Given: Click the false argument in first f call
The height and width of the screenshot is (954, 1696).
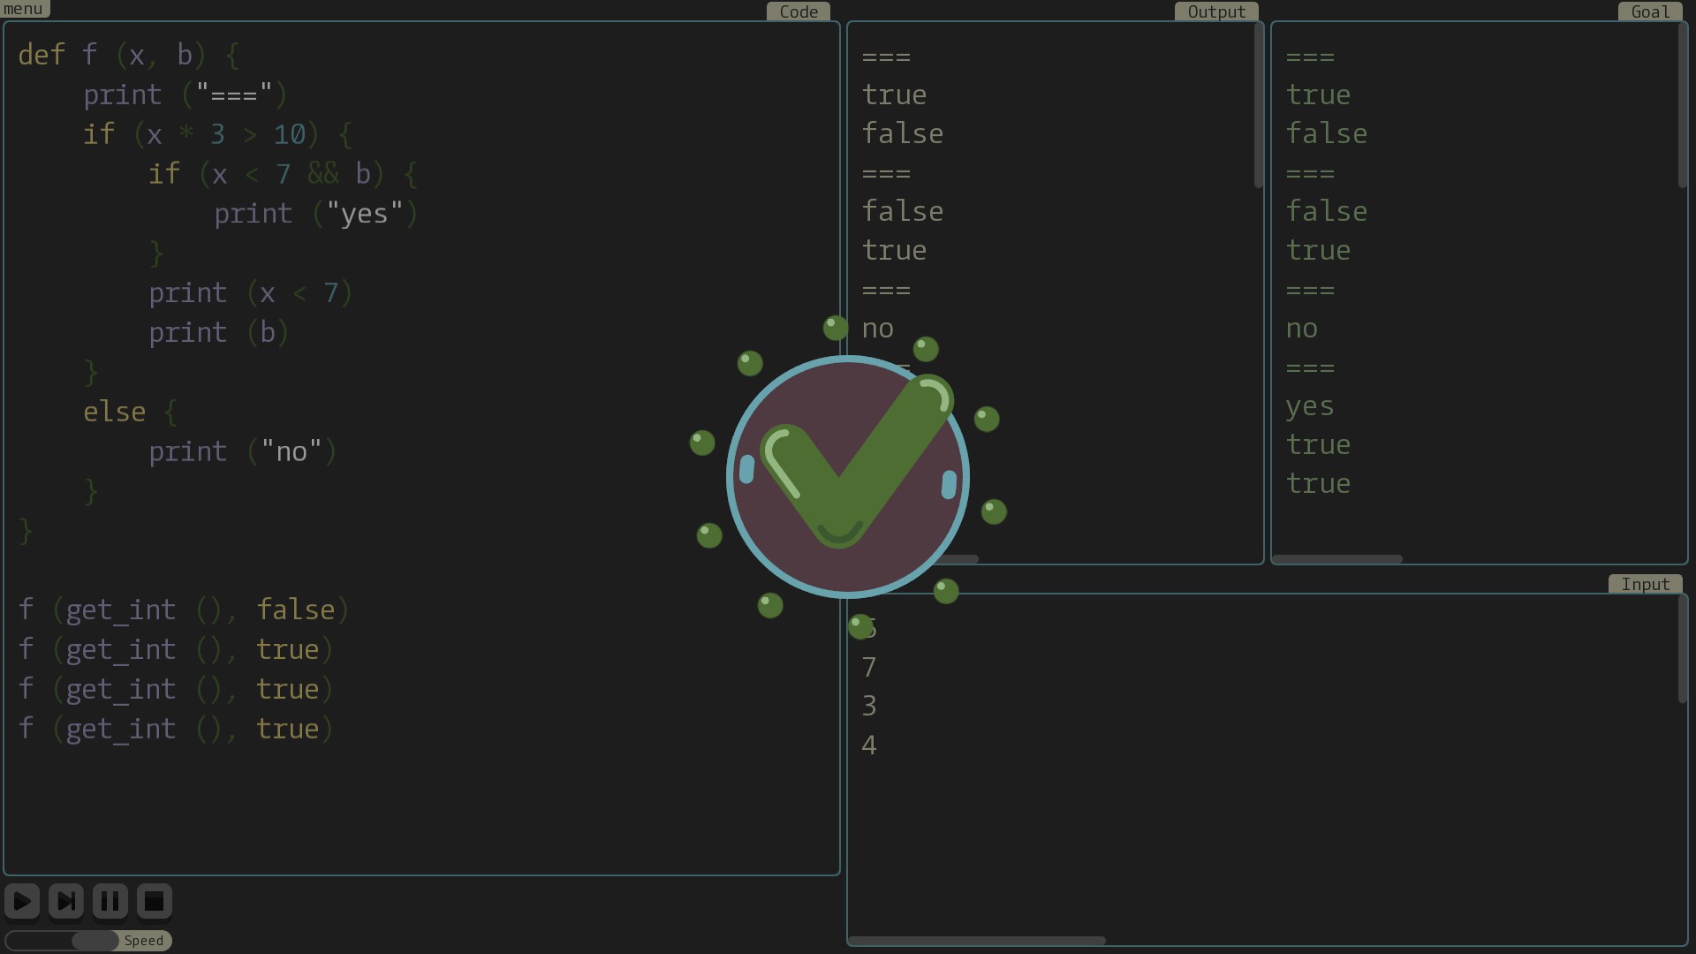Looking at the screenshot, I should click(296, 609).
